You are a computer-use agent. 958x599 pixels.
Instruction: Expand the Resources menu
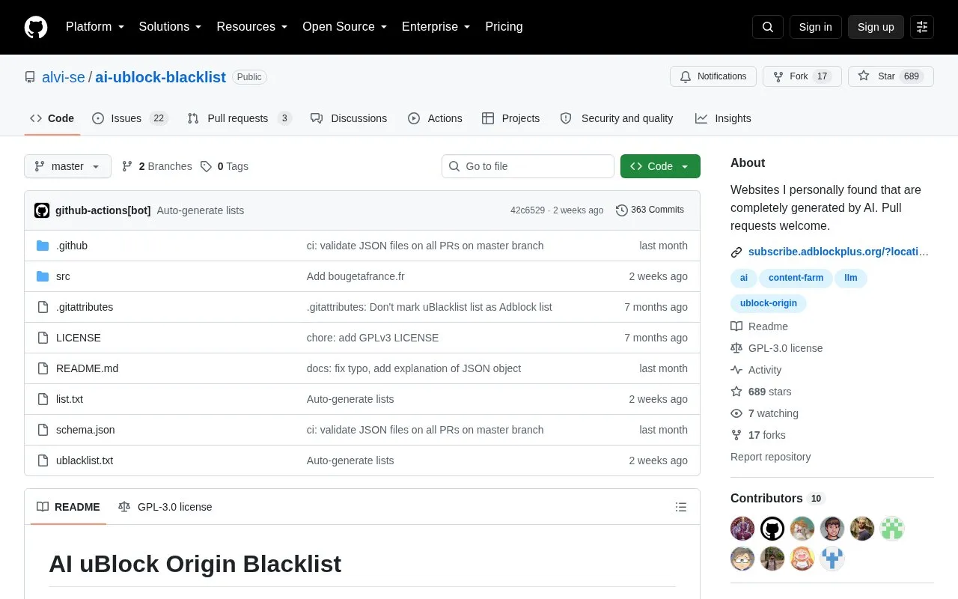252,27
